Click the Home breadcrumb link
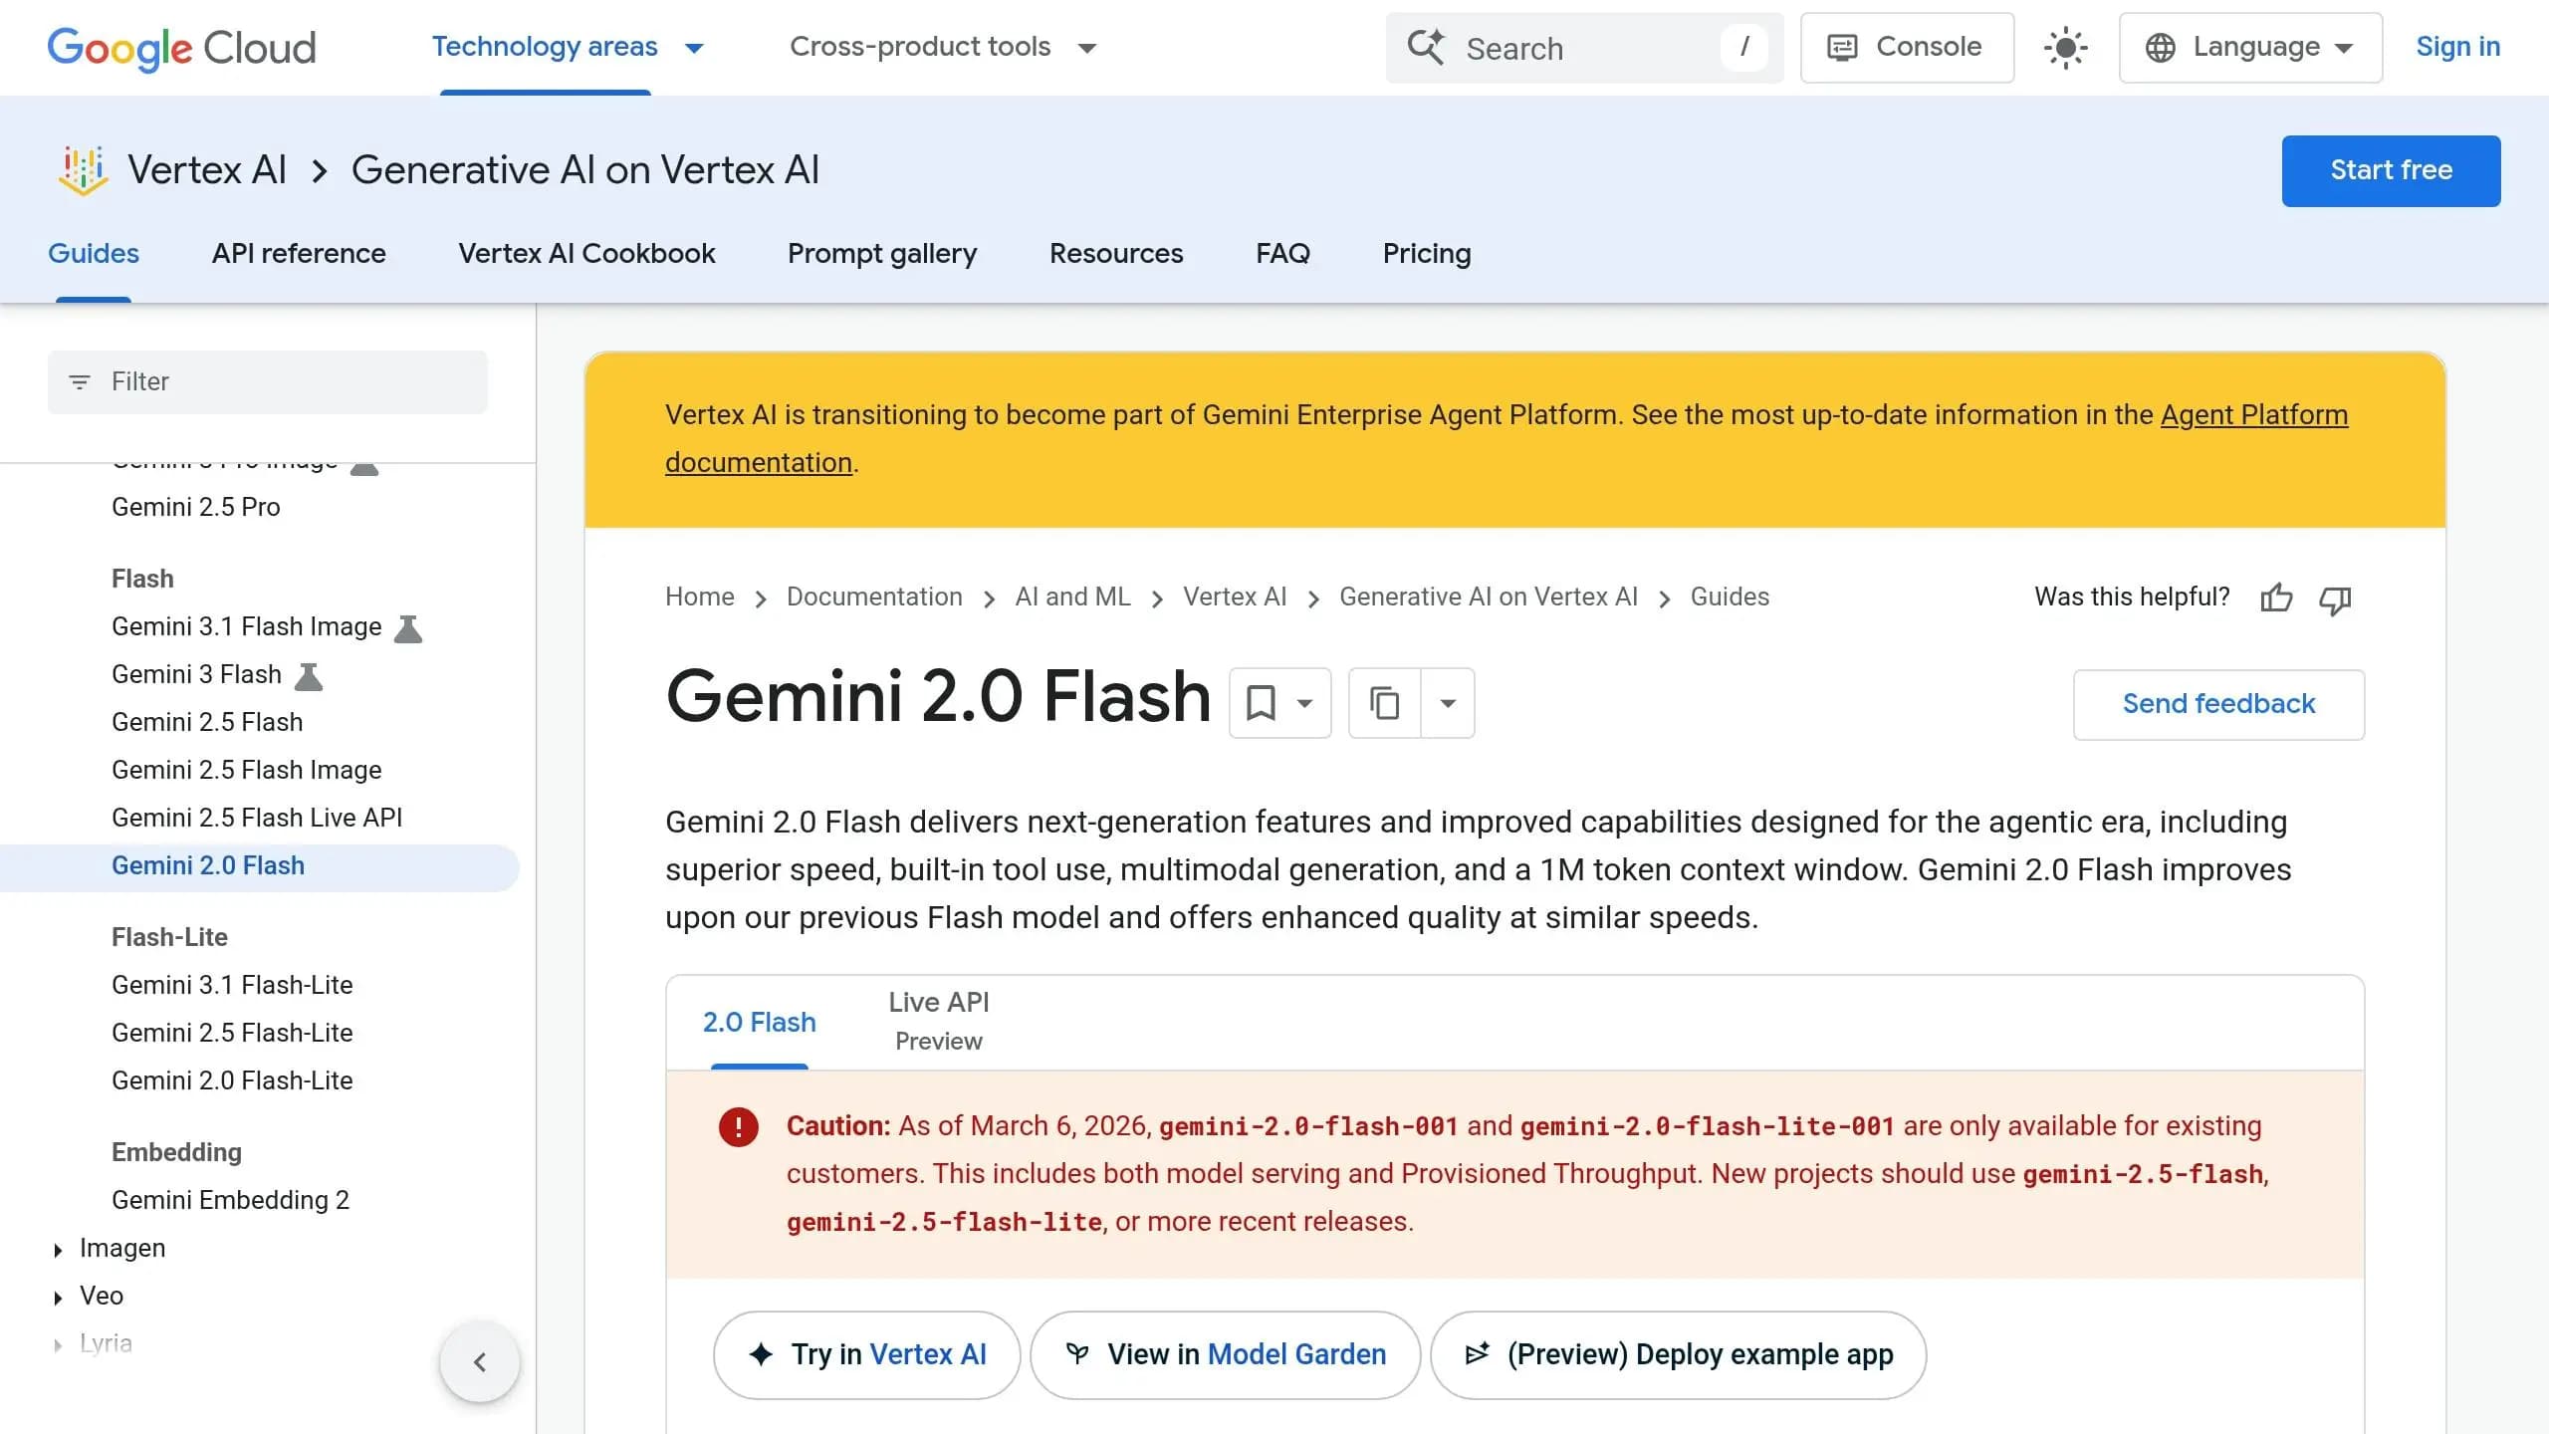The width and height of the screenshot is (2549, 1434). (x=700, y=597)
